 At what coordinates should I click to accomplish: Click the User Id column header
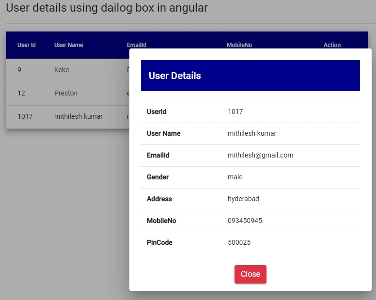[x=26, y=45]
